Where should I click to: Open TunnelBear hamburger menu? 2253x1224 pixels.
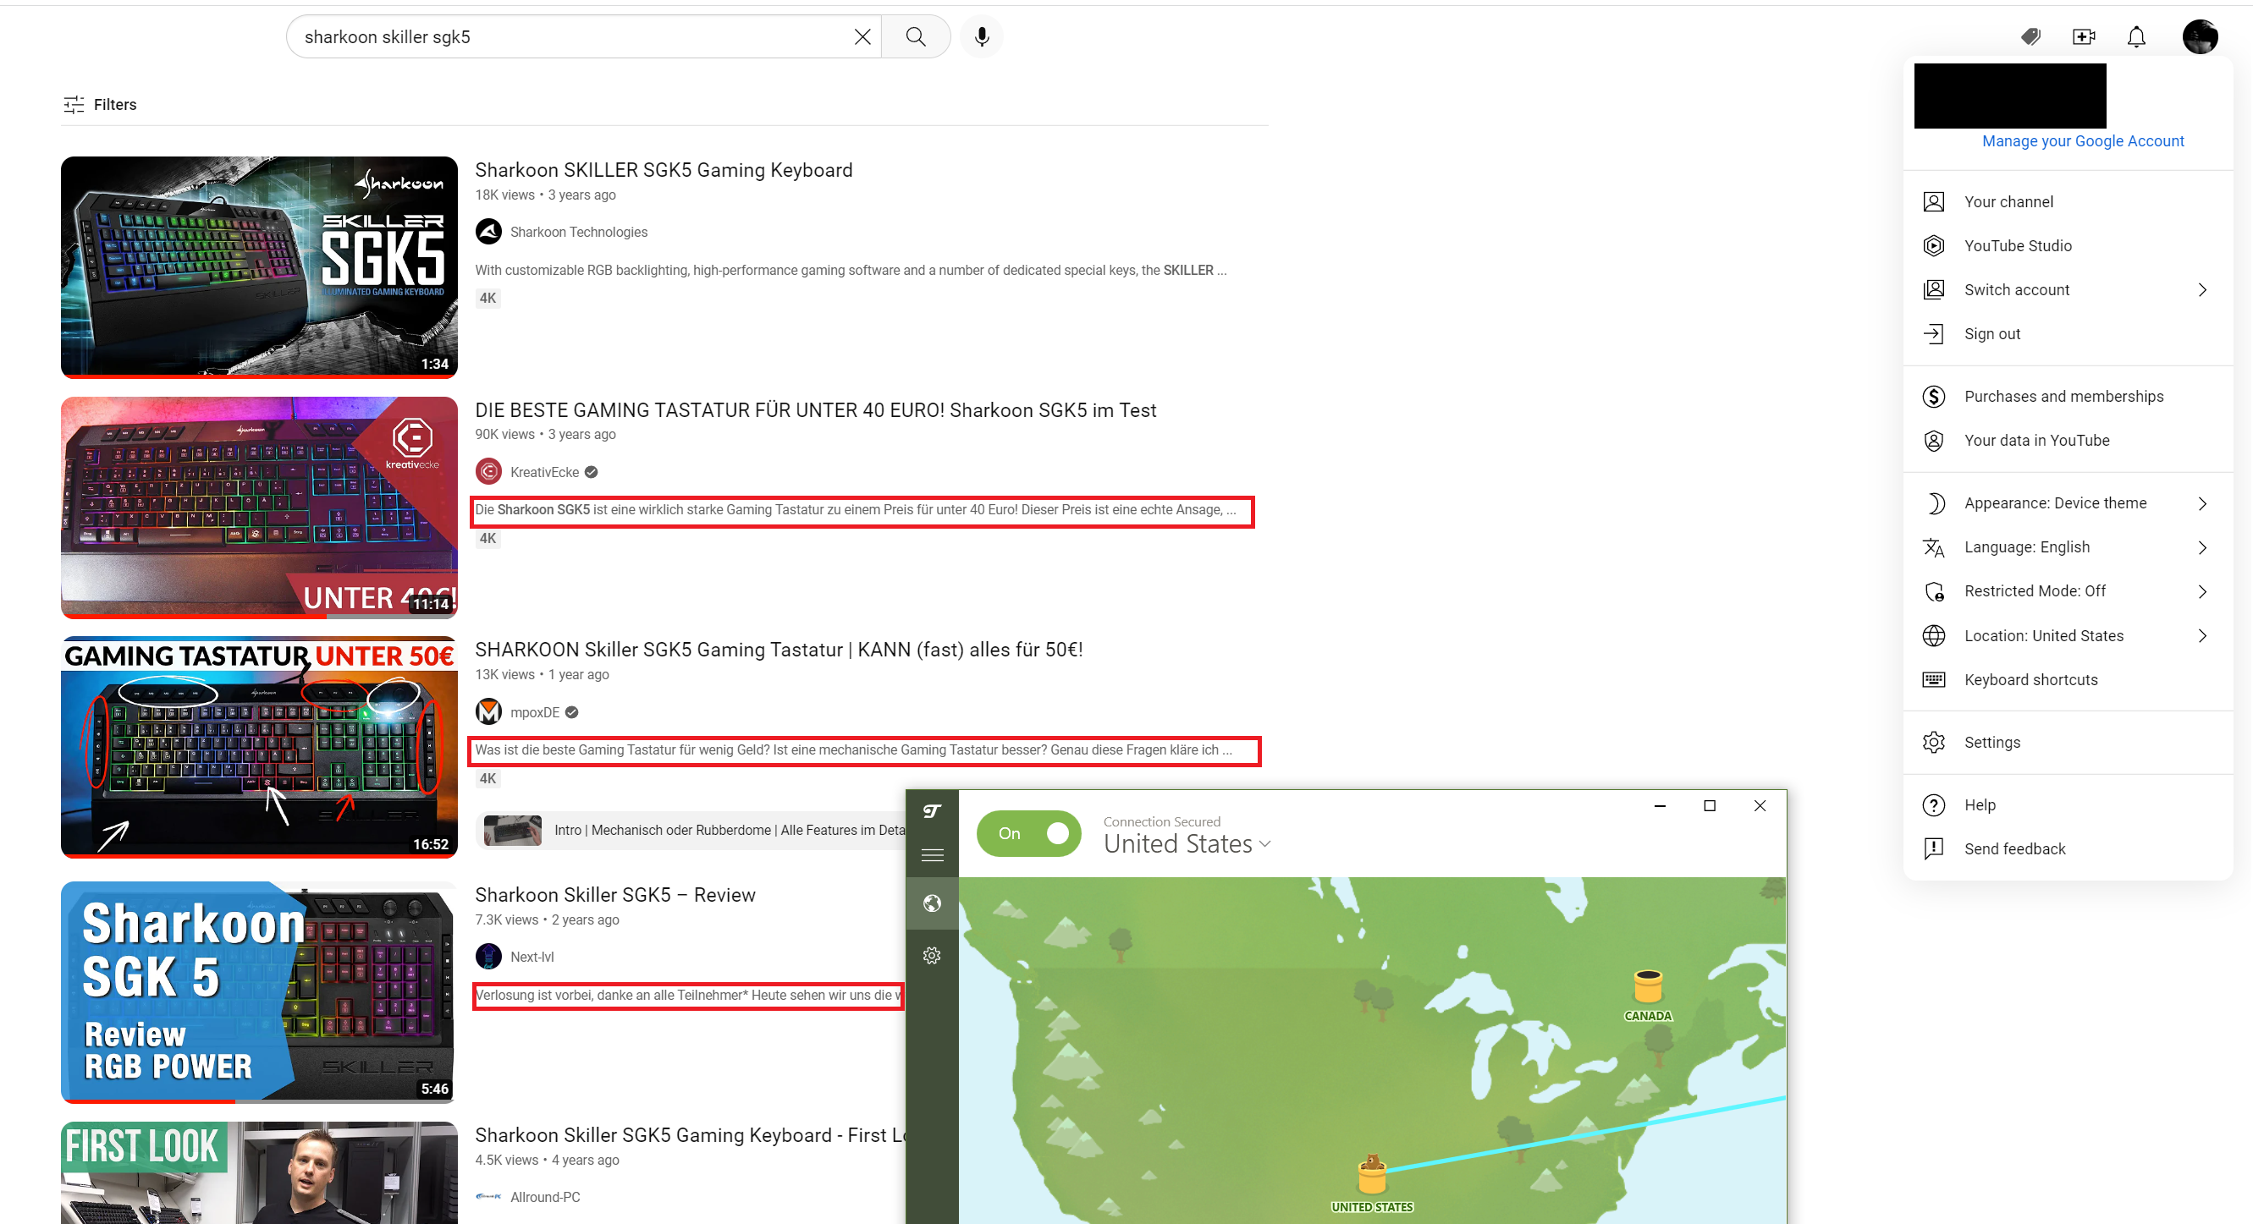coord(932,855)
